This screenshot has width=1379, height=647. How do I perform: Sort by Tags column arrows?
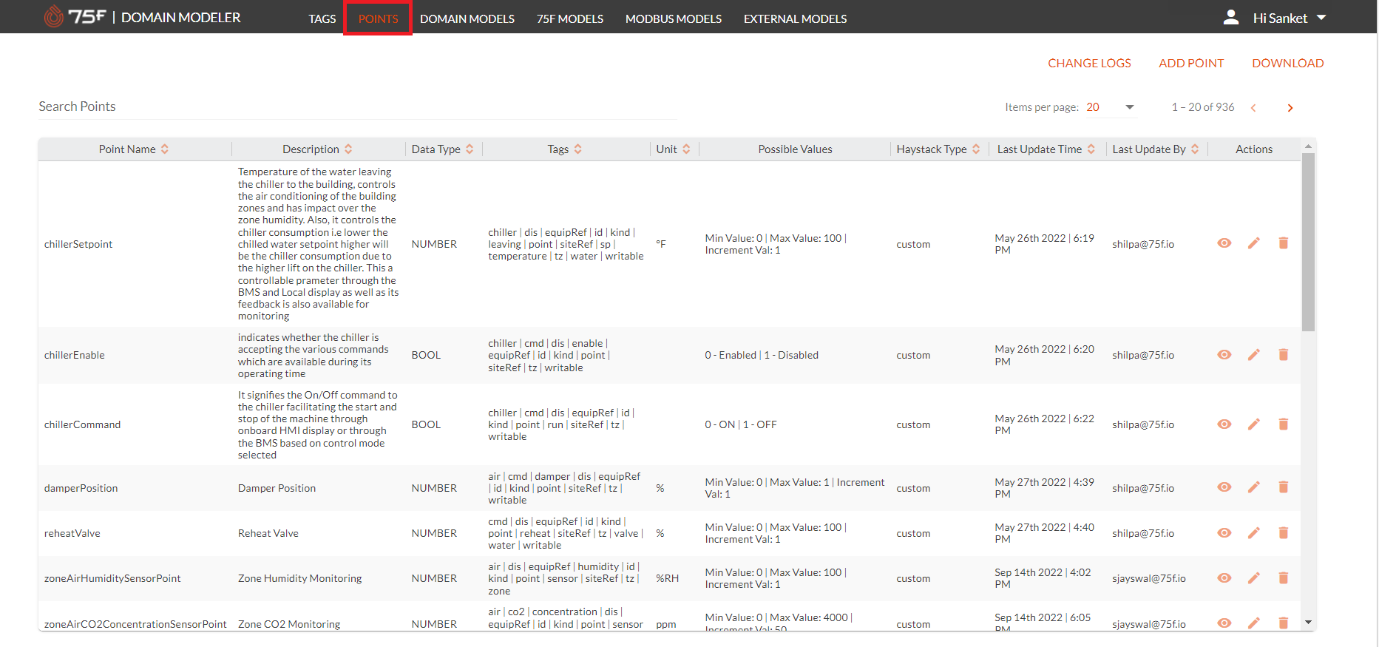pos(578,149)
